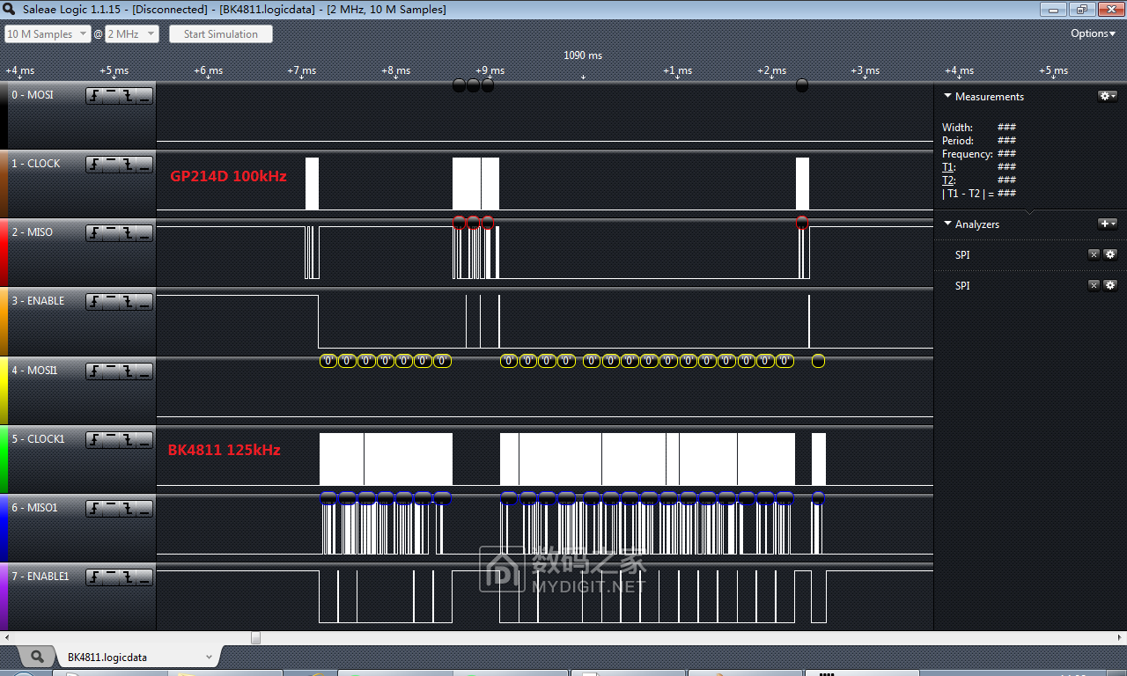Toggle low level trigger on 7 - ENABLE1
This screenshot has height=676, width=1127.
pos(144,577)
